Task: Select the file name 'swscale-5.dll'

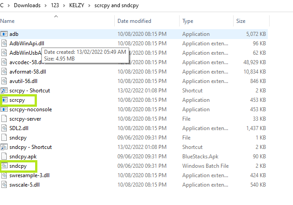Action: click(25, 185)
